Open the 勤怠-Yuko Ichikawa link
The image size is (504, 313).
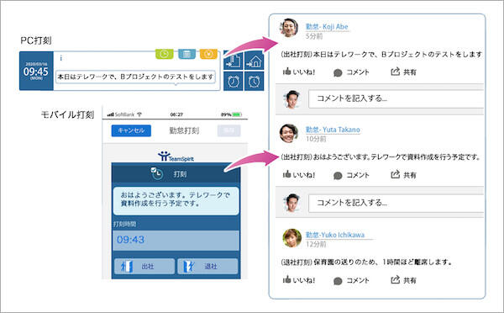coord(335,235)
